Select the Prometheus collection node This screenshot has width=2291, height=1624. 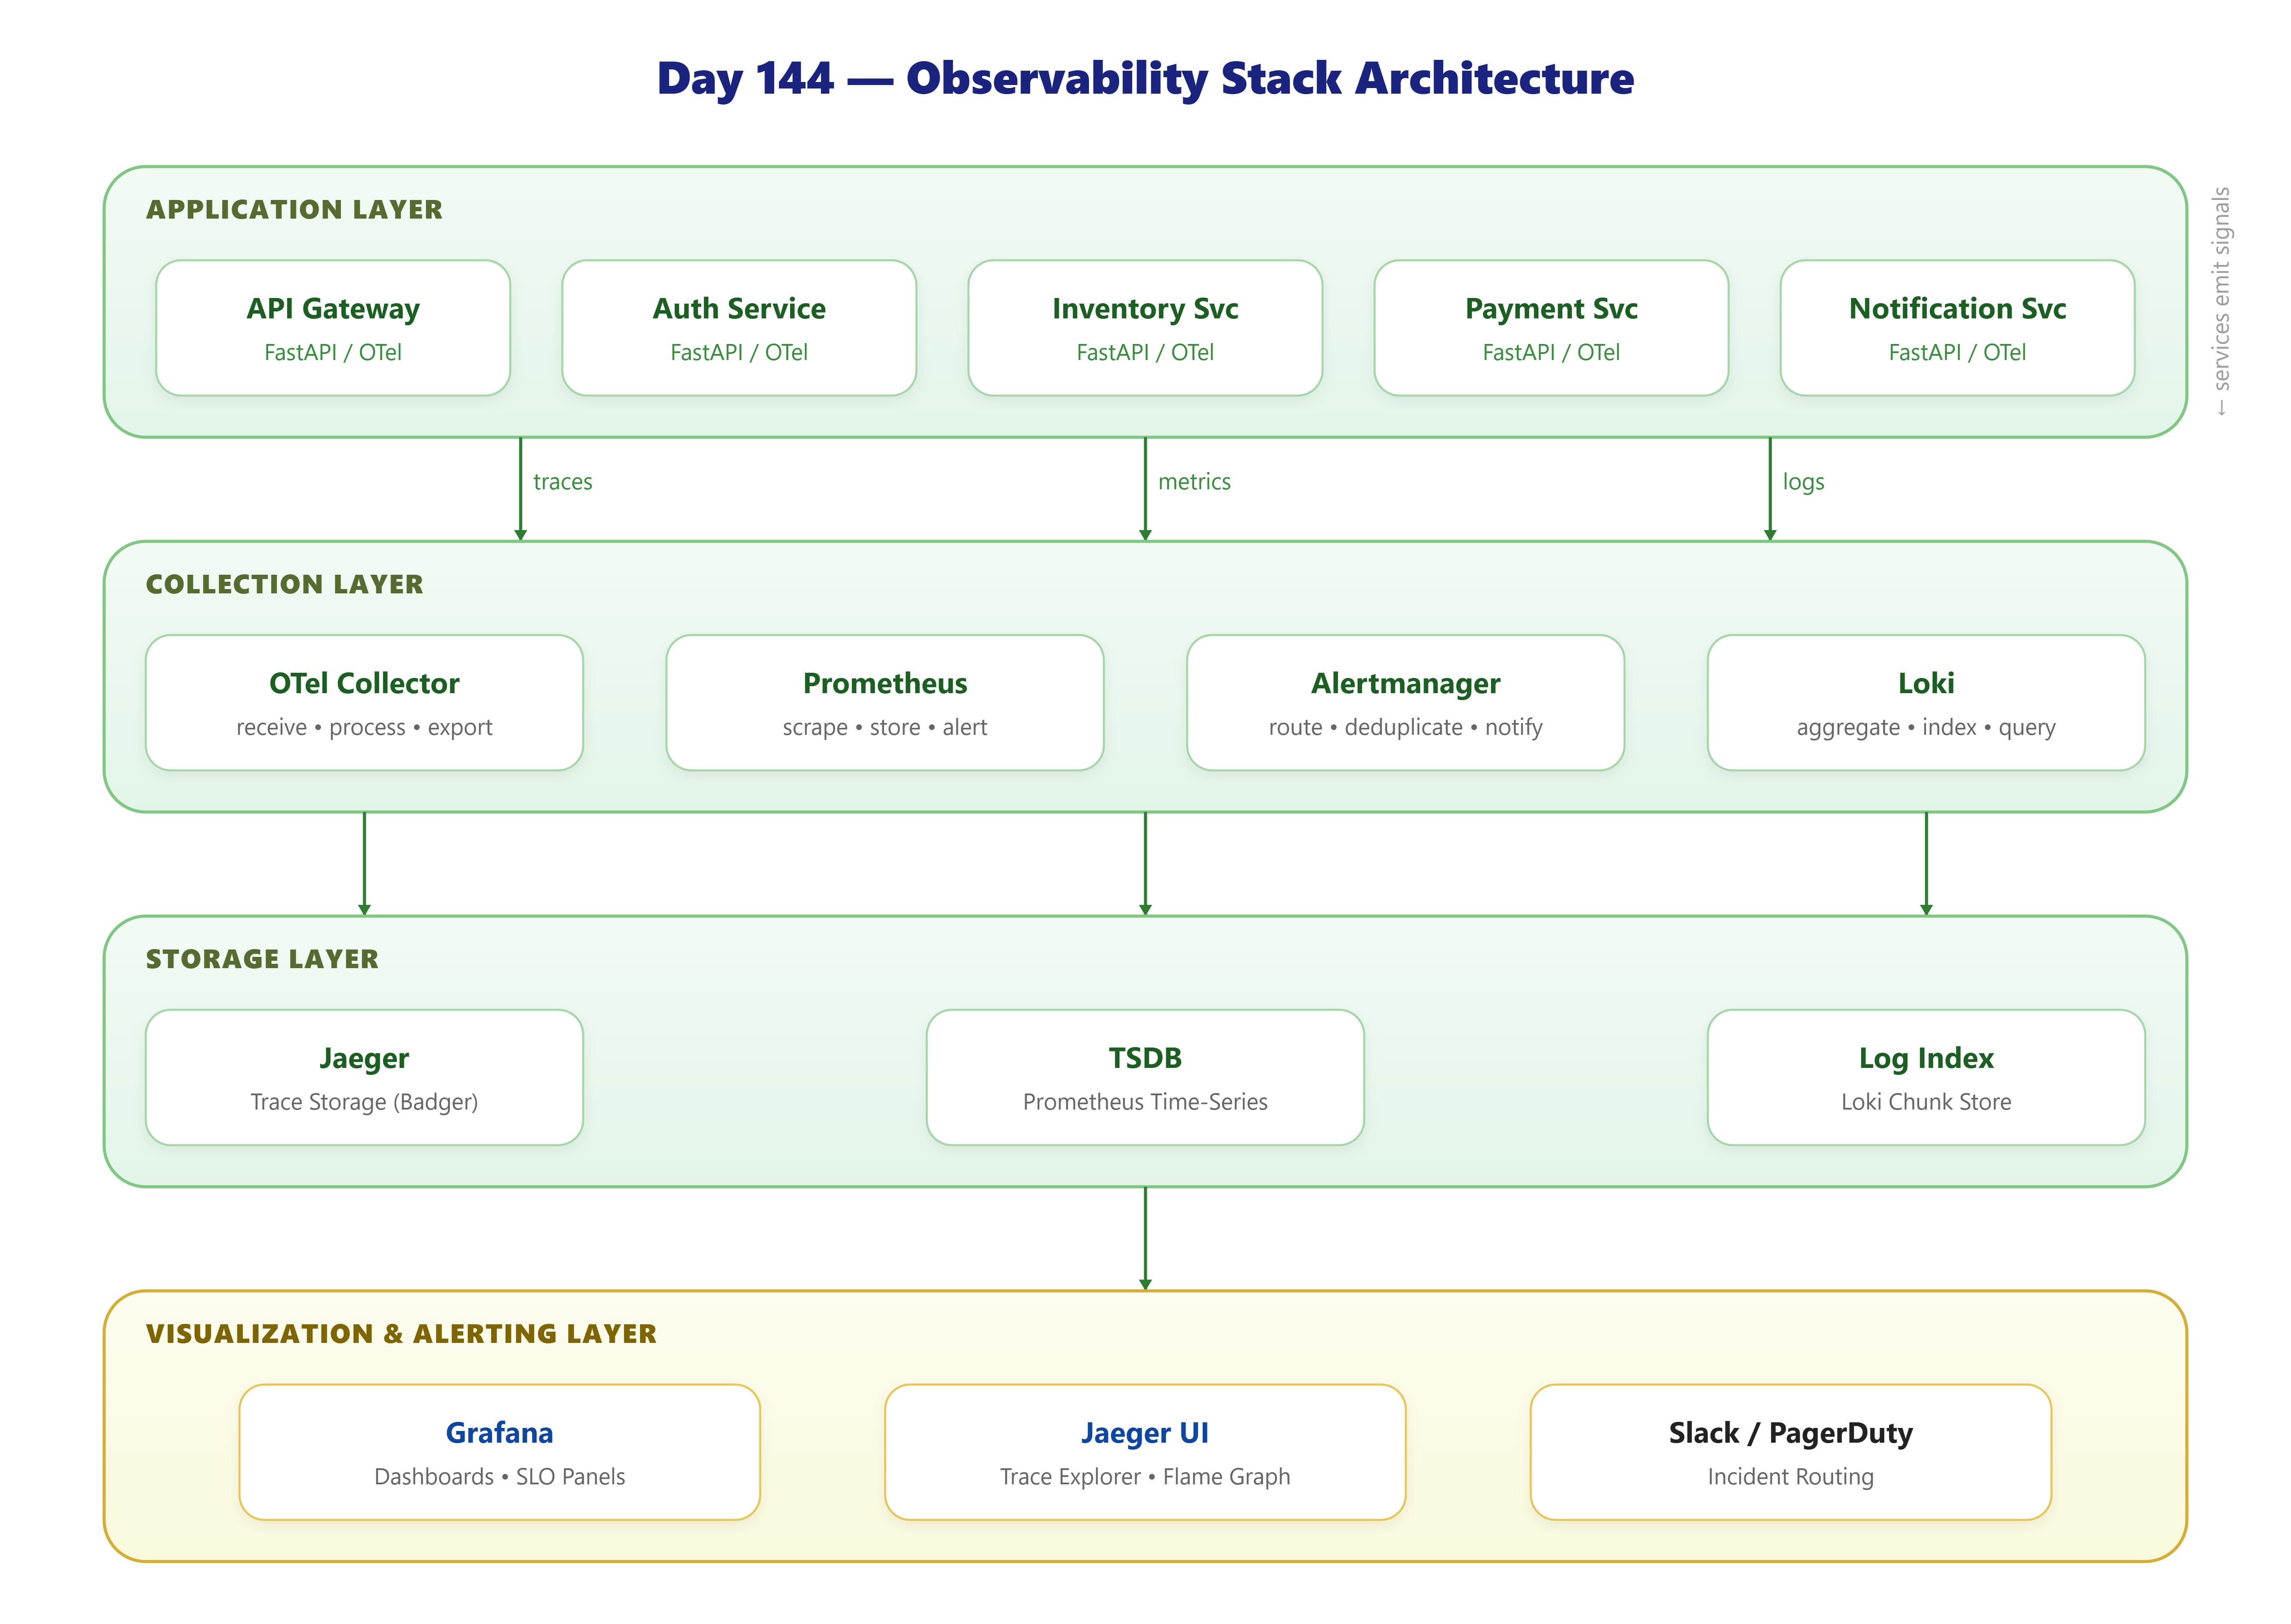(886, 703)
